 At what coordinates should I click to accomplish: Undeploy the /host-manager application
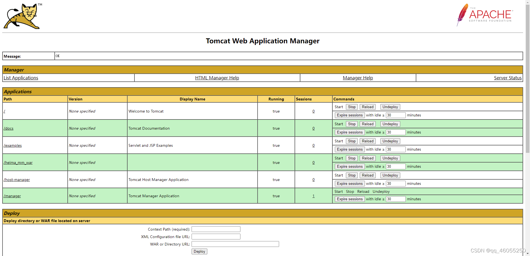point(390,175)
